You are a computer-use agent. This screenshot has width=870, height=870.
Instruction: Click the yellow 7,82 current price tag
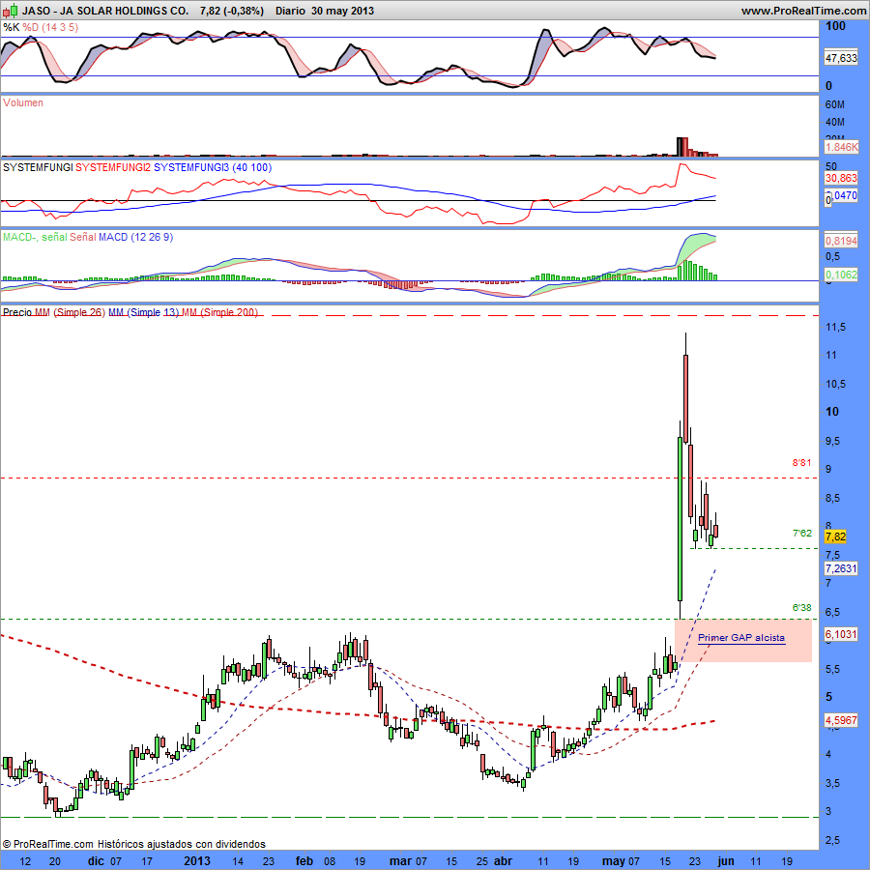pyautogui.click(x=835, y=536)
